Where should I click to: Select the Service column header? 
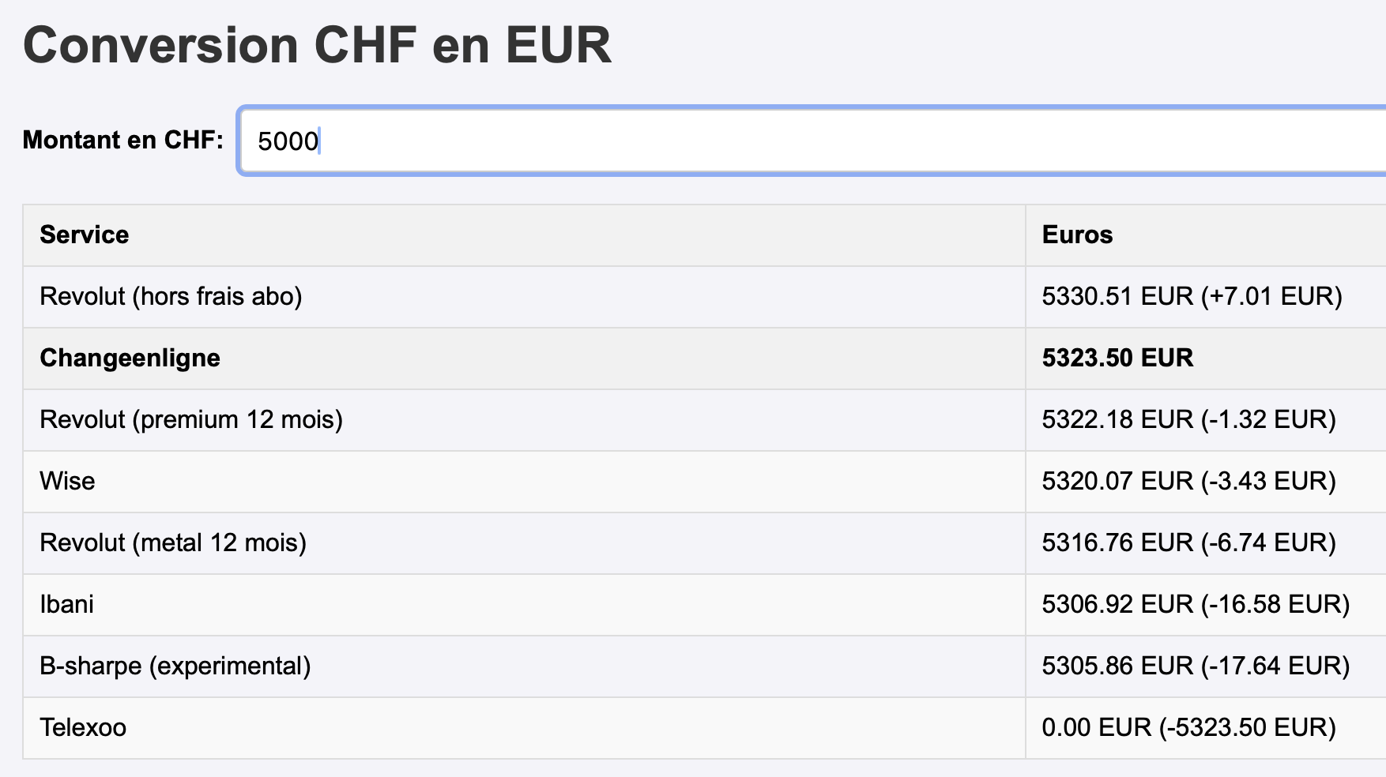click(x=85, y=235)
